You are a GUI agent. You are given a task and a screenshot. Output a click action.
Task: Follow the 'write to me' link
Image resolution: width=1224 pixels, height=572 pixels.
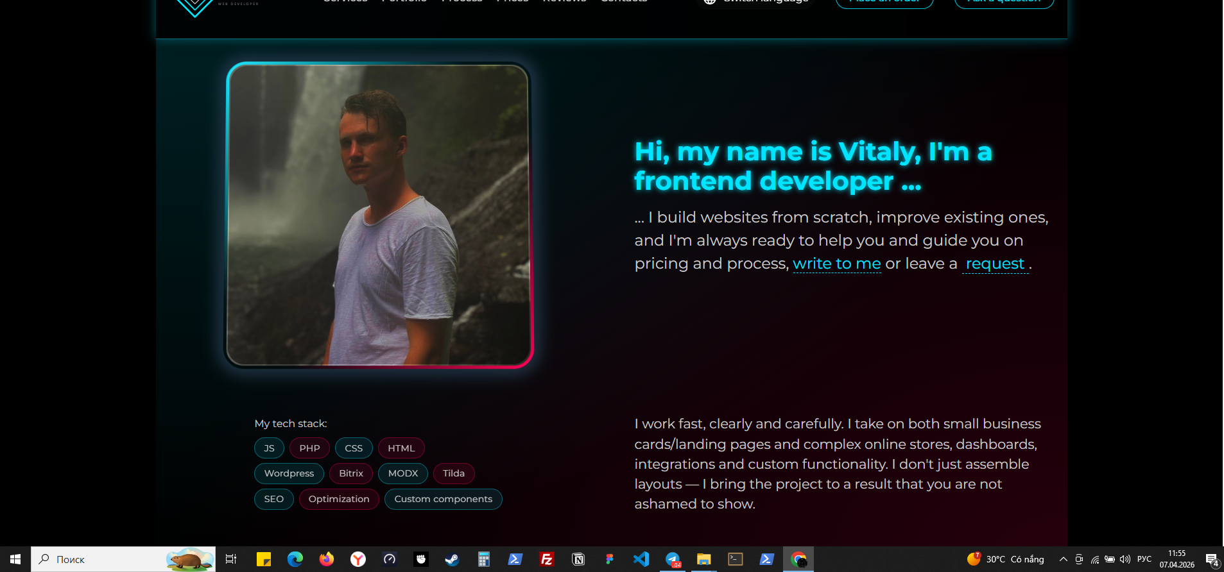click(x=837, y=264)
